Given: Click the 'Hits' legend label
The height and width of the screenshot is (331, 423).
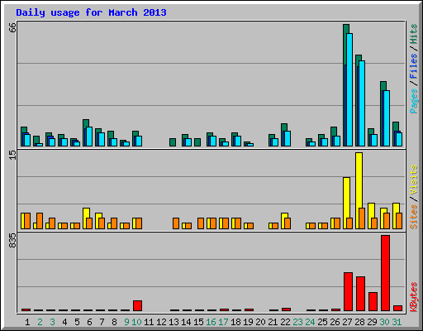Looking at the screenshot, I should click(414, 34).
